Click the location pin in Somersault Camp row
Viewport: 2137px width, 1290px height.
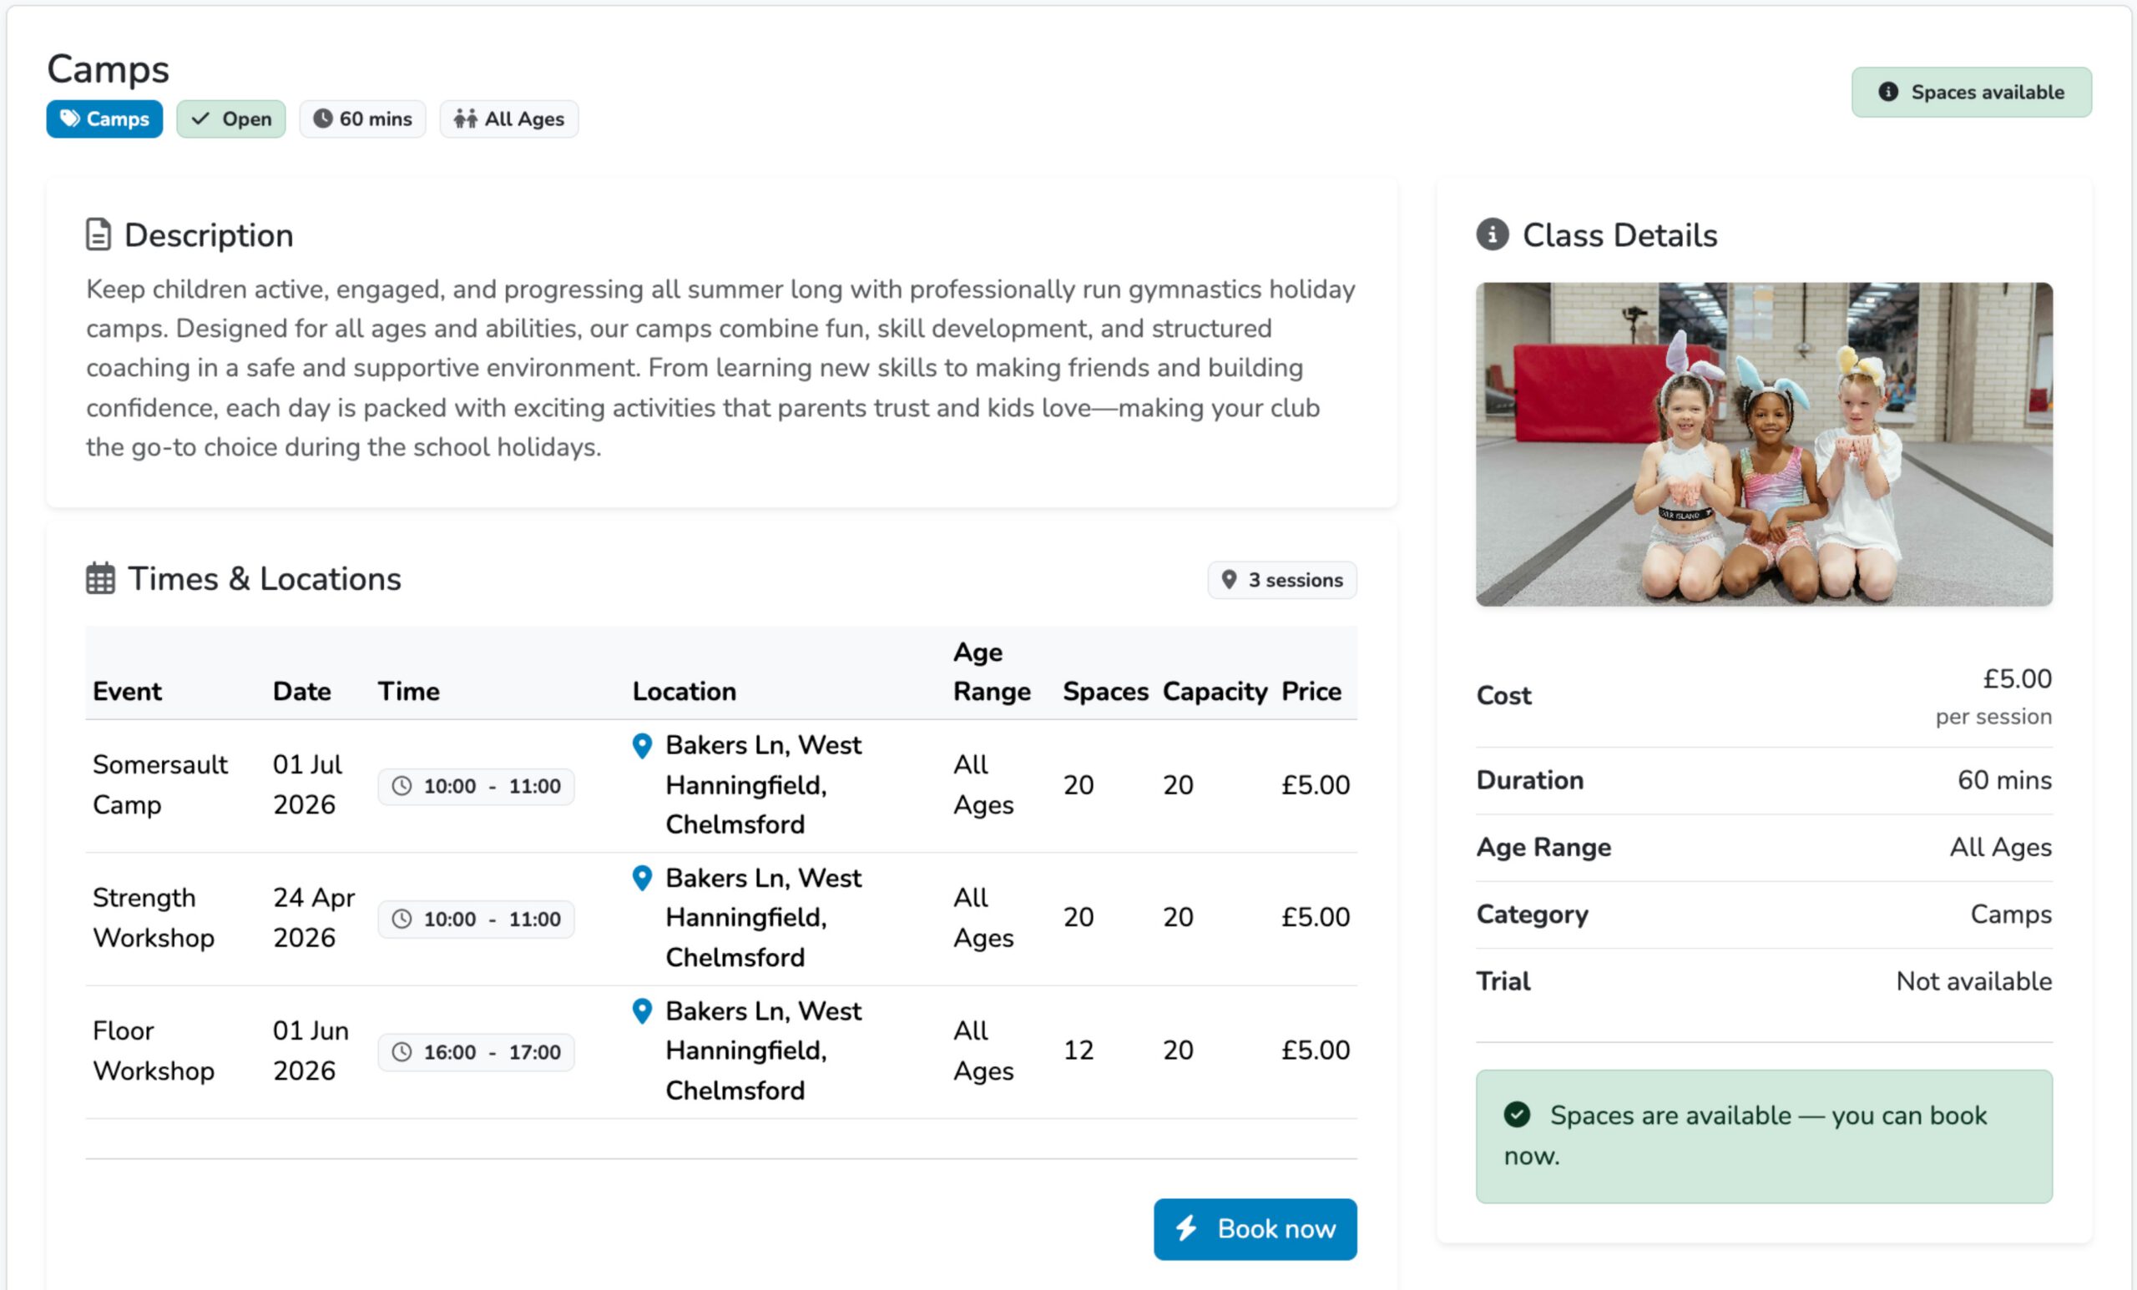coord(642,746)
